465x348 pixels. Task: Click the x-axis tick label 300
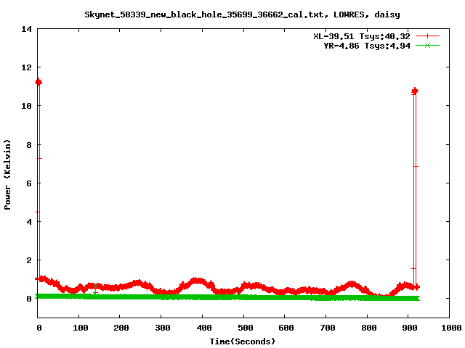(x=163, y=328)
